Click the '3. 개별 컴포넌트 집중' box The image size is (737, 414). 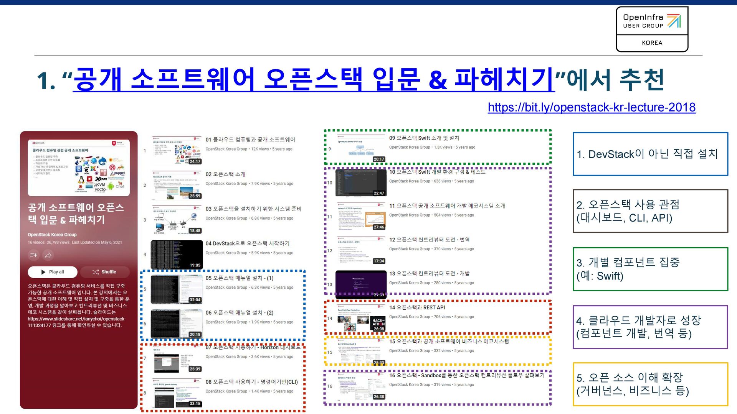tap(650, 269)
